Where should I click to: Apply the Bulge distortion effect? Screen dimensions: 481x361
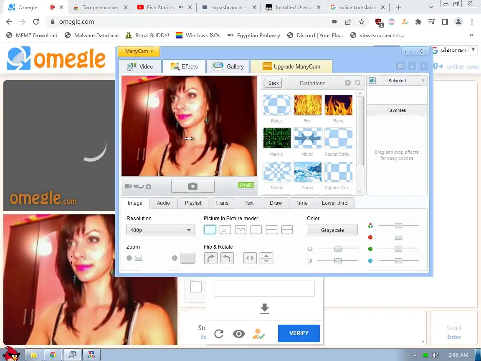pyautogui.click(x=277, y=105)
